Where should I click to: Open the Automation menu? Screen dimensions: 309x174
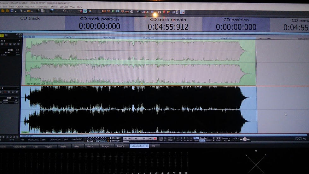click(43, 7)
